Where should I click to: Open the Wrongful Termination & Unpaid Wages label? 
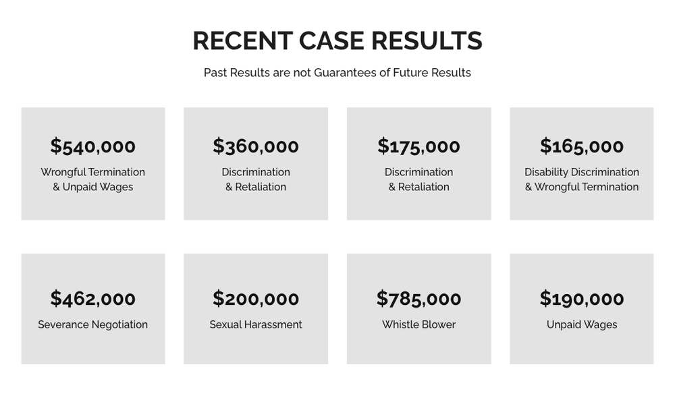coord(93,179)
